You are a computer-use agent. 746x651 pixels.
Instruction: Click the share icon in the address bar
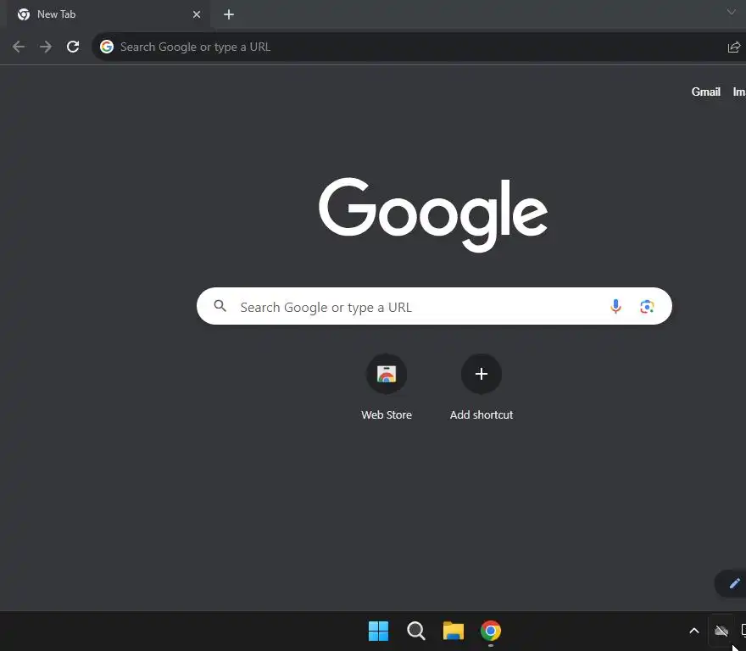733,47
